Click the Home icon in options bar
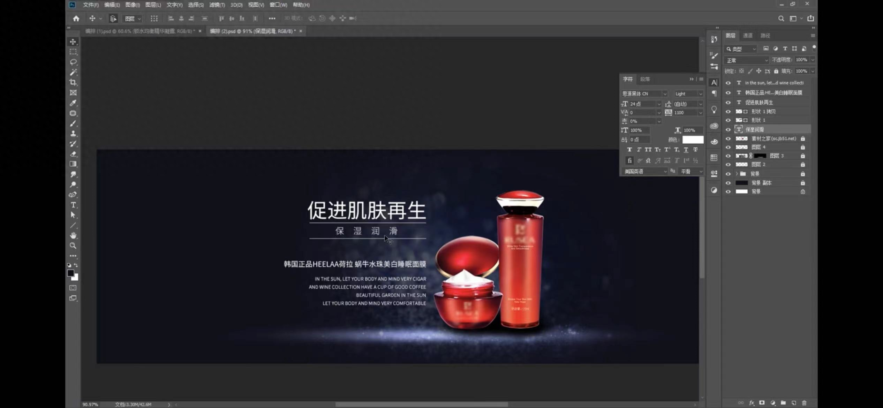 pyautogui.click(x=76, y=18)
